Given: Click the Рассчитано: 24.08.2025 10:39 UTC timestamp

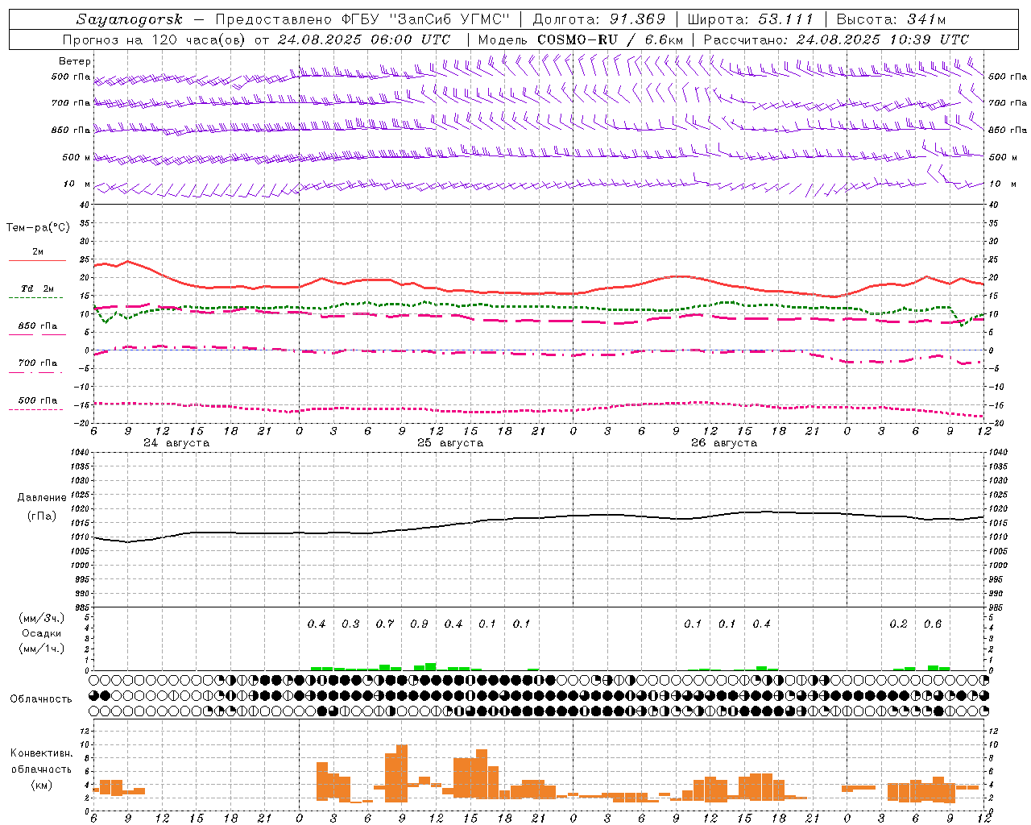Looking at the screenshot, I should click(836, 39).
